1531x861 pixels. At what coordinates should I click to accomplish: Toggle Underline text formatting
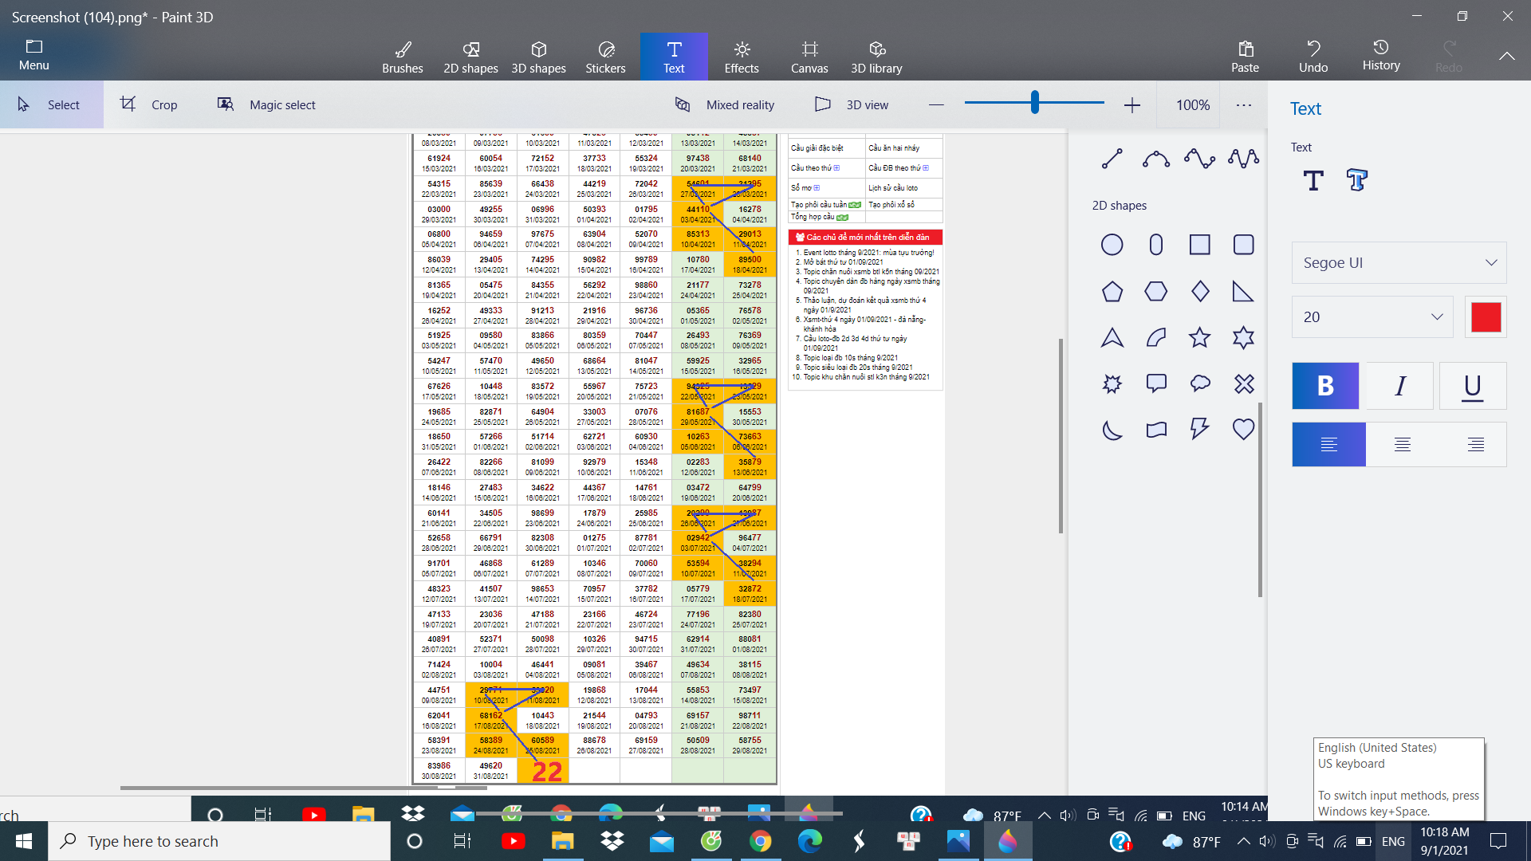[1473, 386]
